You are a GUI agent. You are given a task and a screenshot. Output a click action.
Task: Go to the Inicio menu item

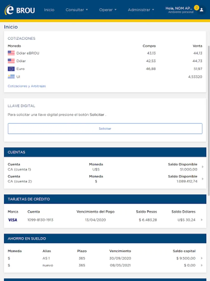[x=49, y=10]
